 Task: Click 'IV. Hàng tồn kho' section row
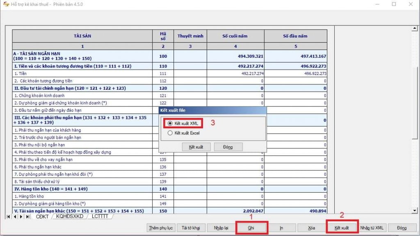(82, 189)
